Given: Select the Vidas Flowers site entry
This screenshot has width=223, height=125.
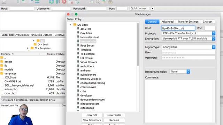Looking at the screenshot, I should [89, 62].
